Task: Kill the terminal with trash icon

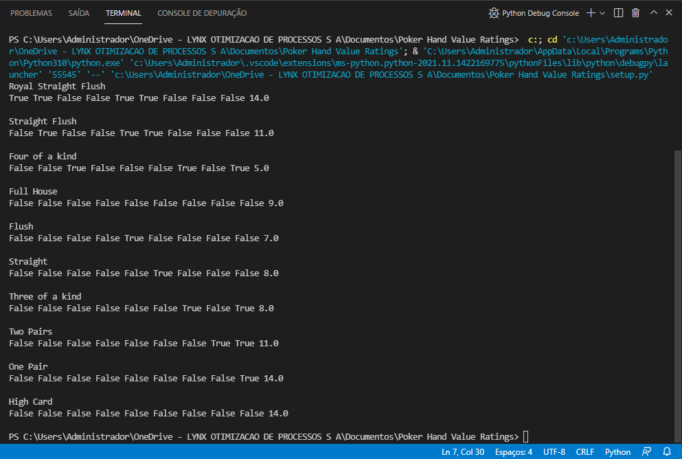Action: 636,13
